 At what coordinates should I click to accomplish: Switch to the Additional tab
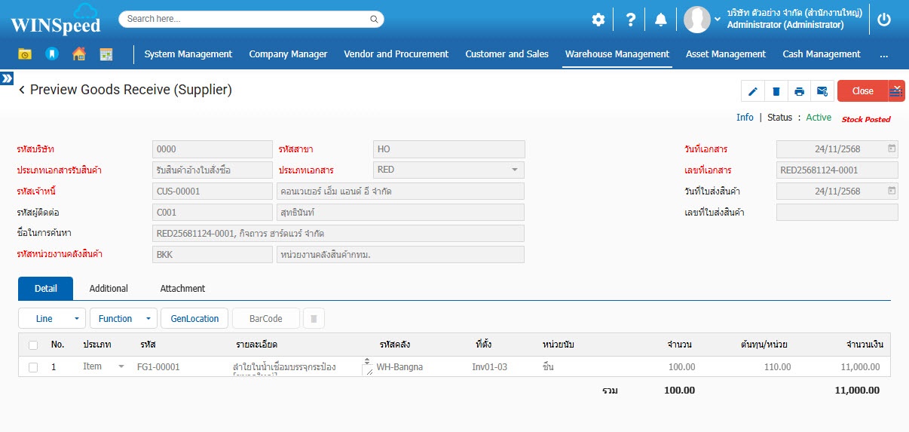click(x=109, y=289)
